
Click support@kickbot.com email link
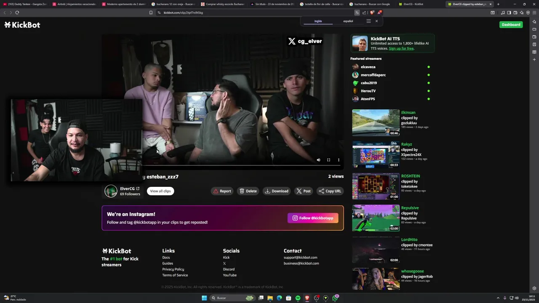point(300,258)
